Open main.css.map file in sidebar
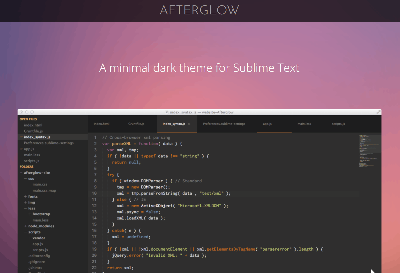This screenshot has width=400, height=273. pyautogui.click(x=44, y=191)
